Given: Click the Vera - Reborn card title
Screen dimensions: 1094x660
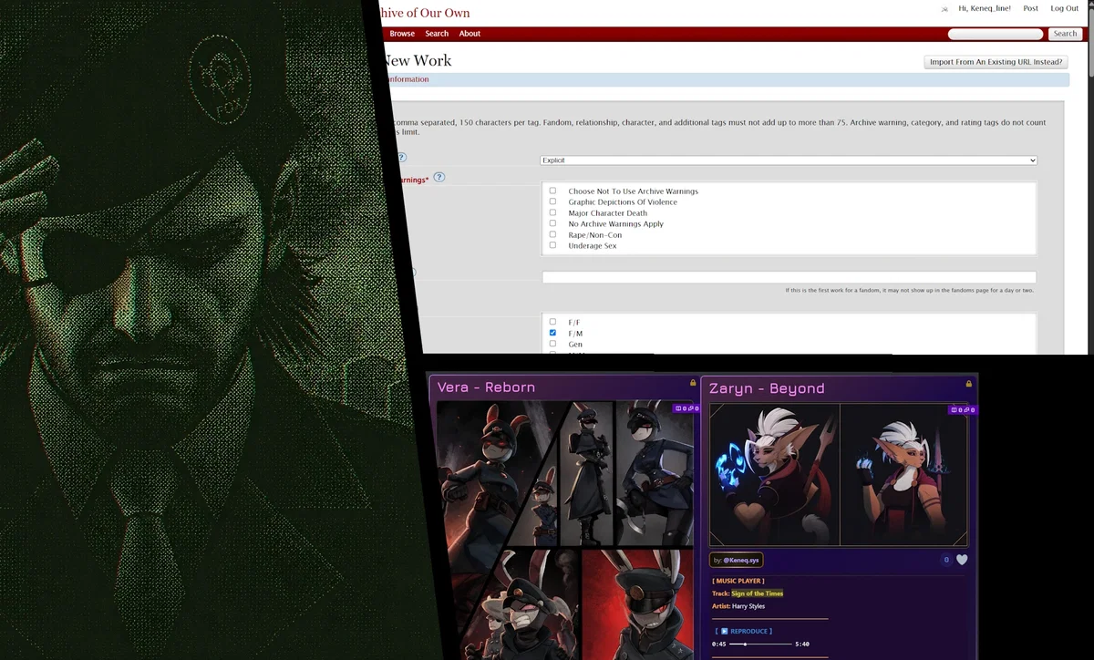Looking at the screenshot, I should tap(486, 387).
